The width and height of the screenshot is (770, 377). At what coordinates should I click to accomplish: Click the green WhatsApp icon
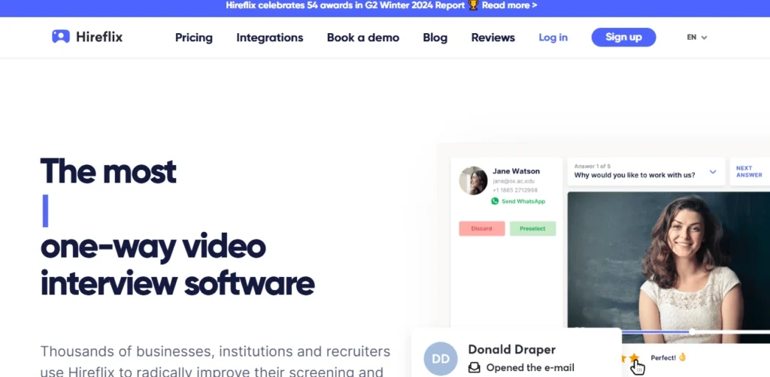(495, 201)
